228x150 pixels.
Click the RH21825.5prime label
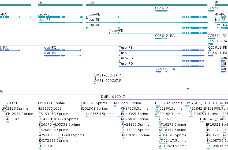click(x=135, y=125)
